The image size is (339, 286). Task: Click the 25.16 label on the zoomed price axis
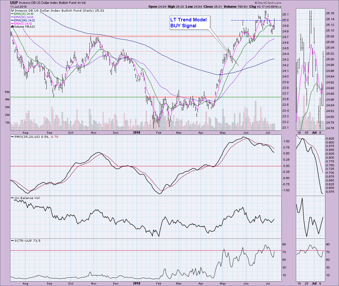[x=330, y=13]
